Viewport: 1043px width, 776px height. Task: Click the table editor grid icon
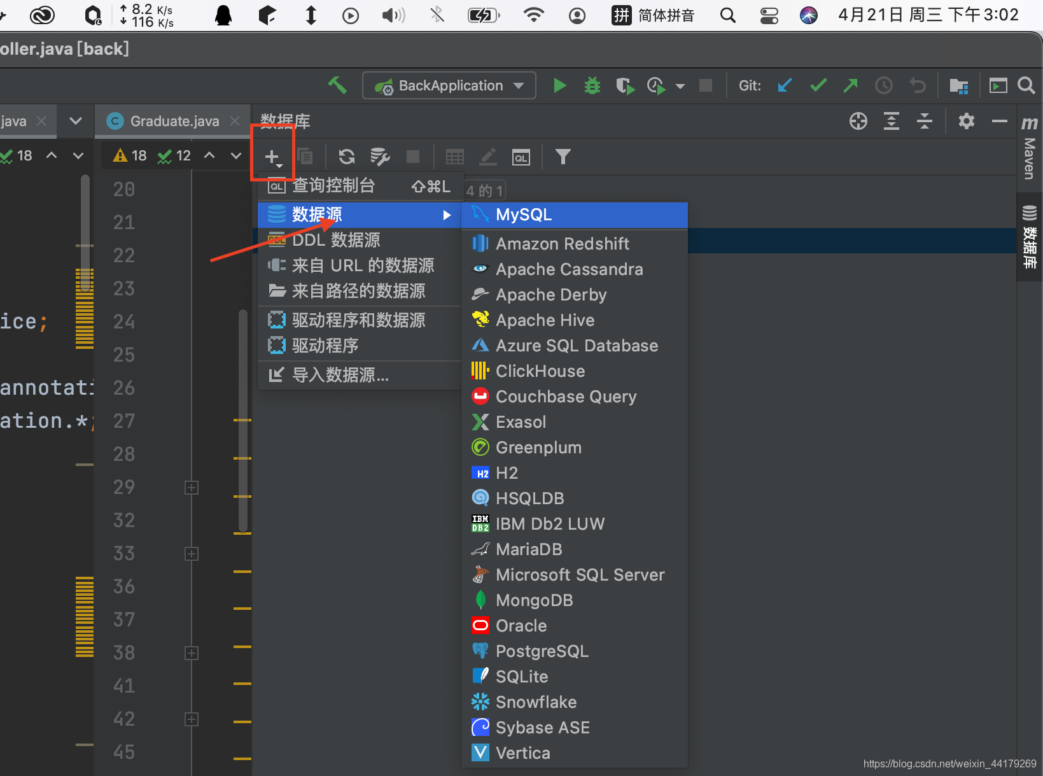[x=455, y=157]
